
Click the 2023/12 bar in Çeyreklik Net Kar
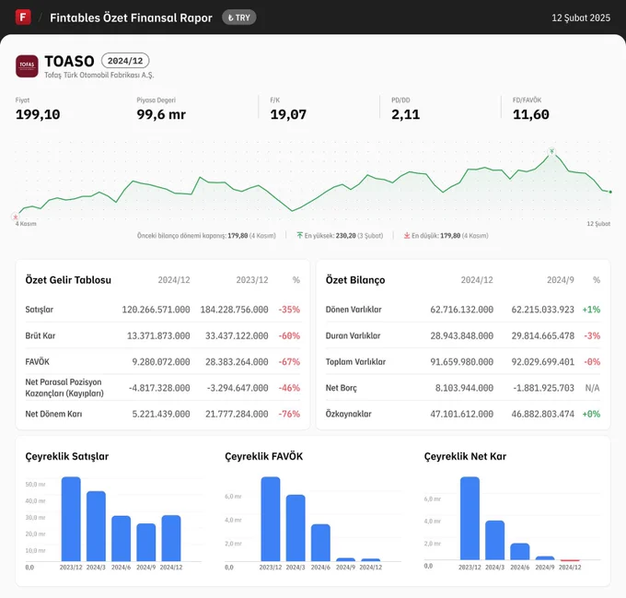[469, 518]
